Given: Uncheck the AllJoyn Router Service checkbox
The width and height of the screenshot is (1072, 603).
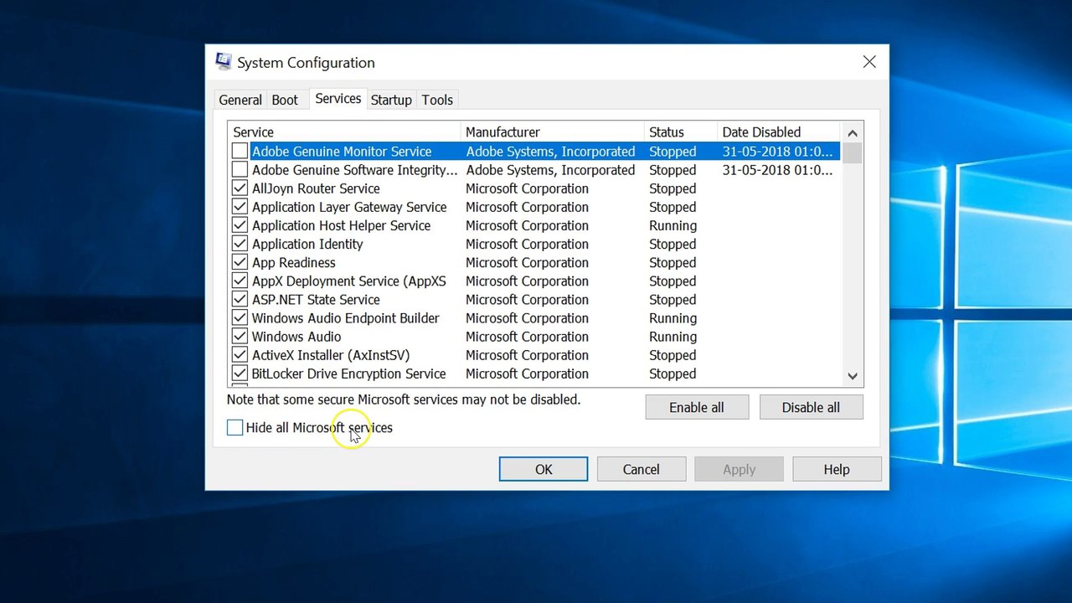Looking at the screenshot, I should pyautogui.click(x=240, y=188).
